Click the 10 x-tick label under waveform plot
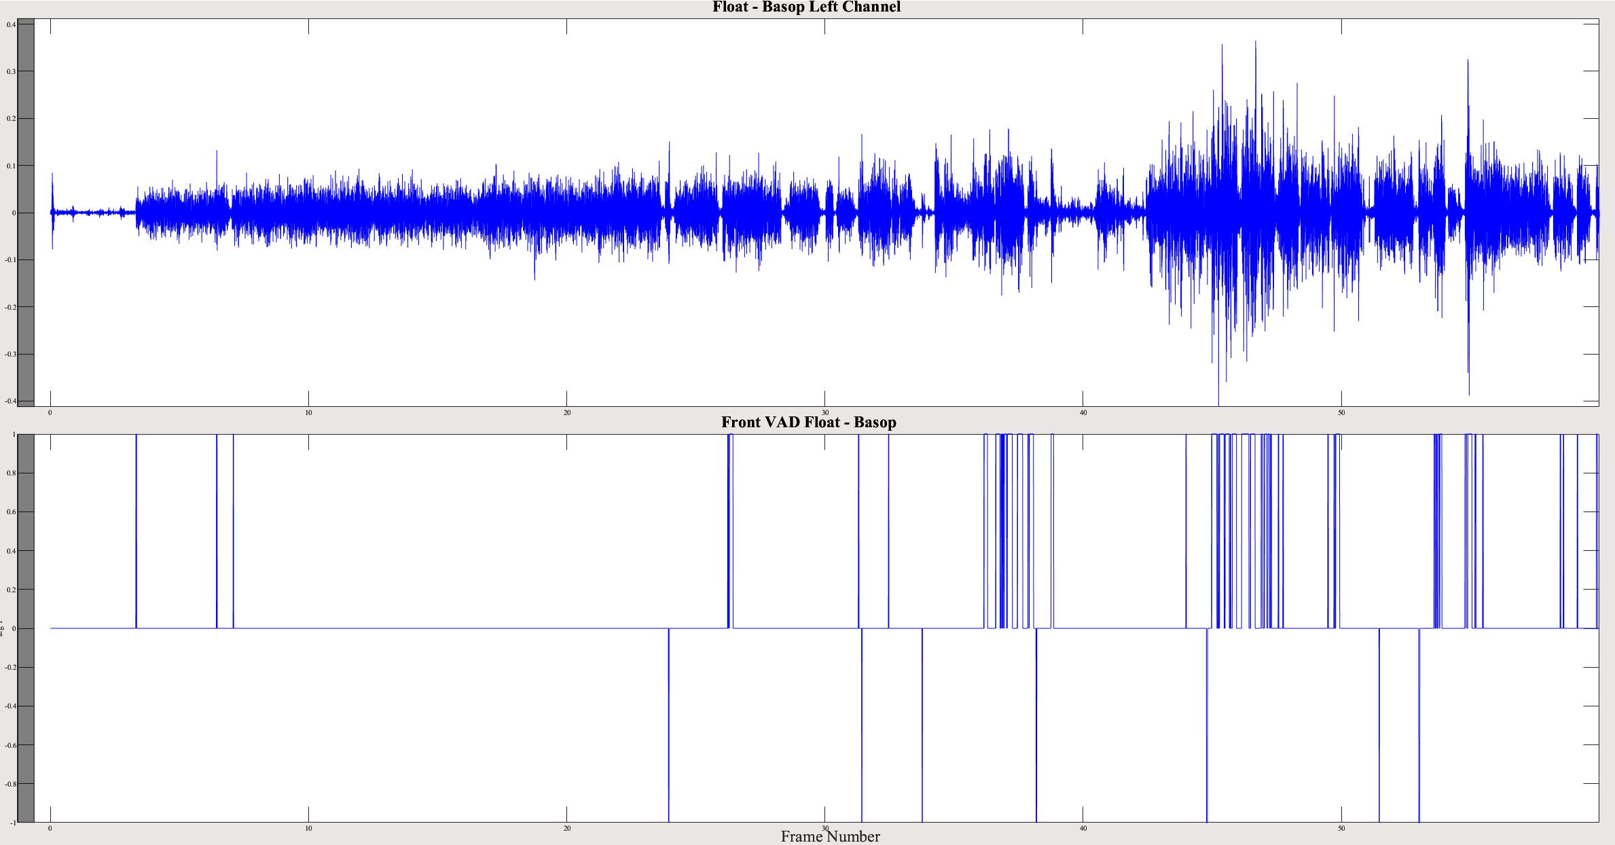Screen dimensions: 1615x845 coord(308,413)
